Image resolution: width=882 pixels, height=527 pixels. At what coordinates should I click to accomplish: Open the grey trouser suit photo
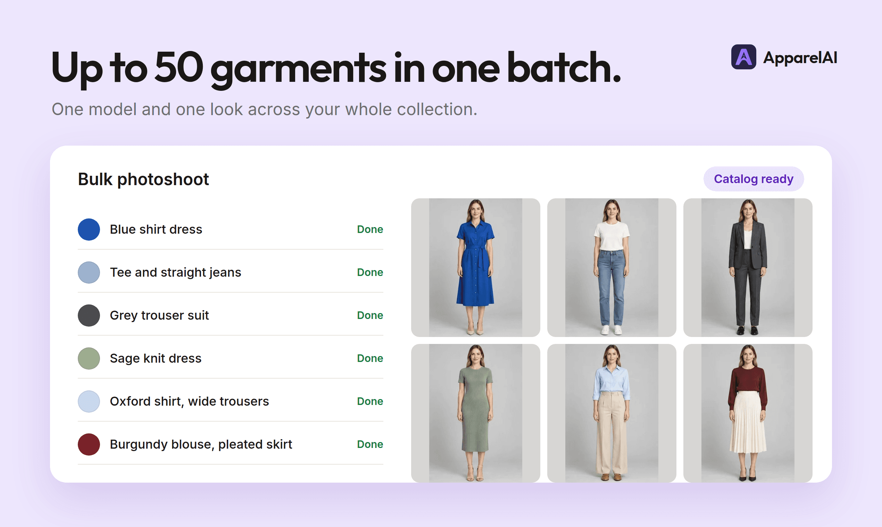click(x=748, y=267)
